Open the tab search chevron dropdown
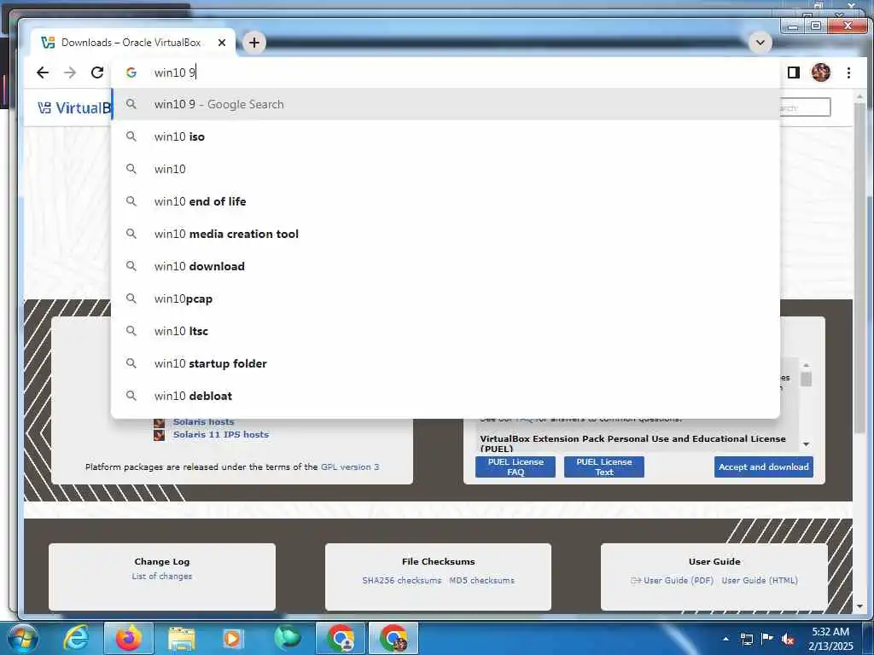The width and height of the screenshot is (874, 655). (760, 43)
